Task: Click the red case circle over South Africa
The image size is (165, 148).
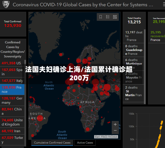Action: pos(88,129)
